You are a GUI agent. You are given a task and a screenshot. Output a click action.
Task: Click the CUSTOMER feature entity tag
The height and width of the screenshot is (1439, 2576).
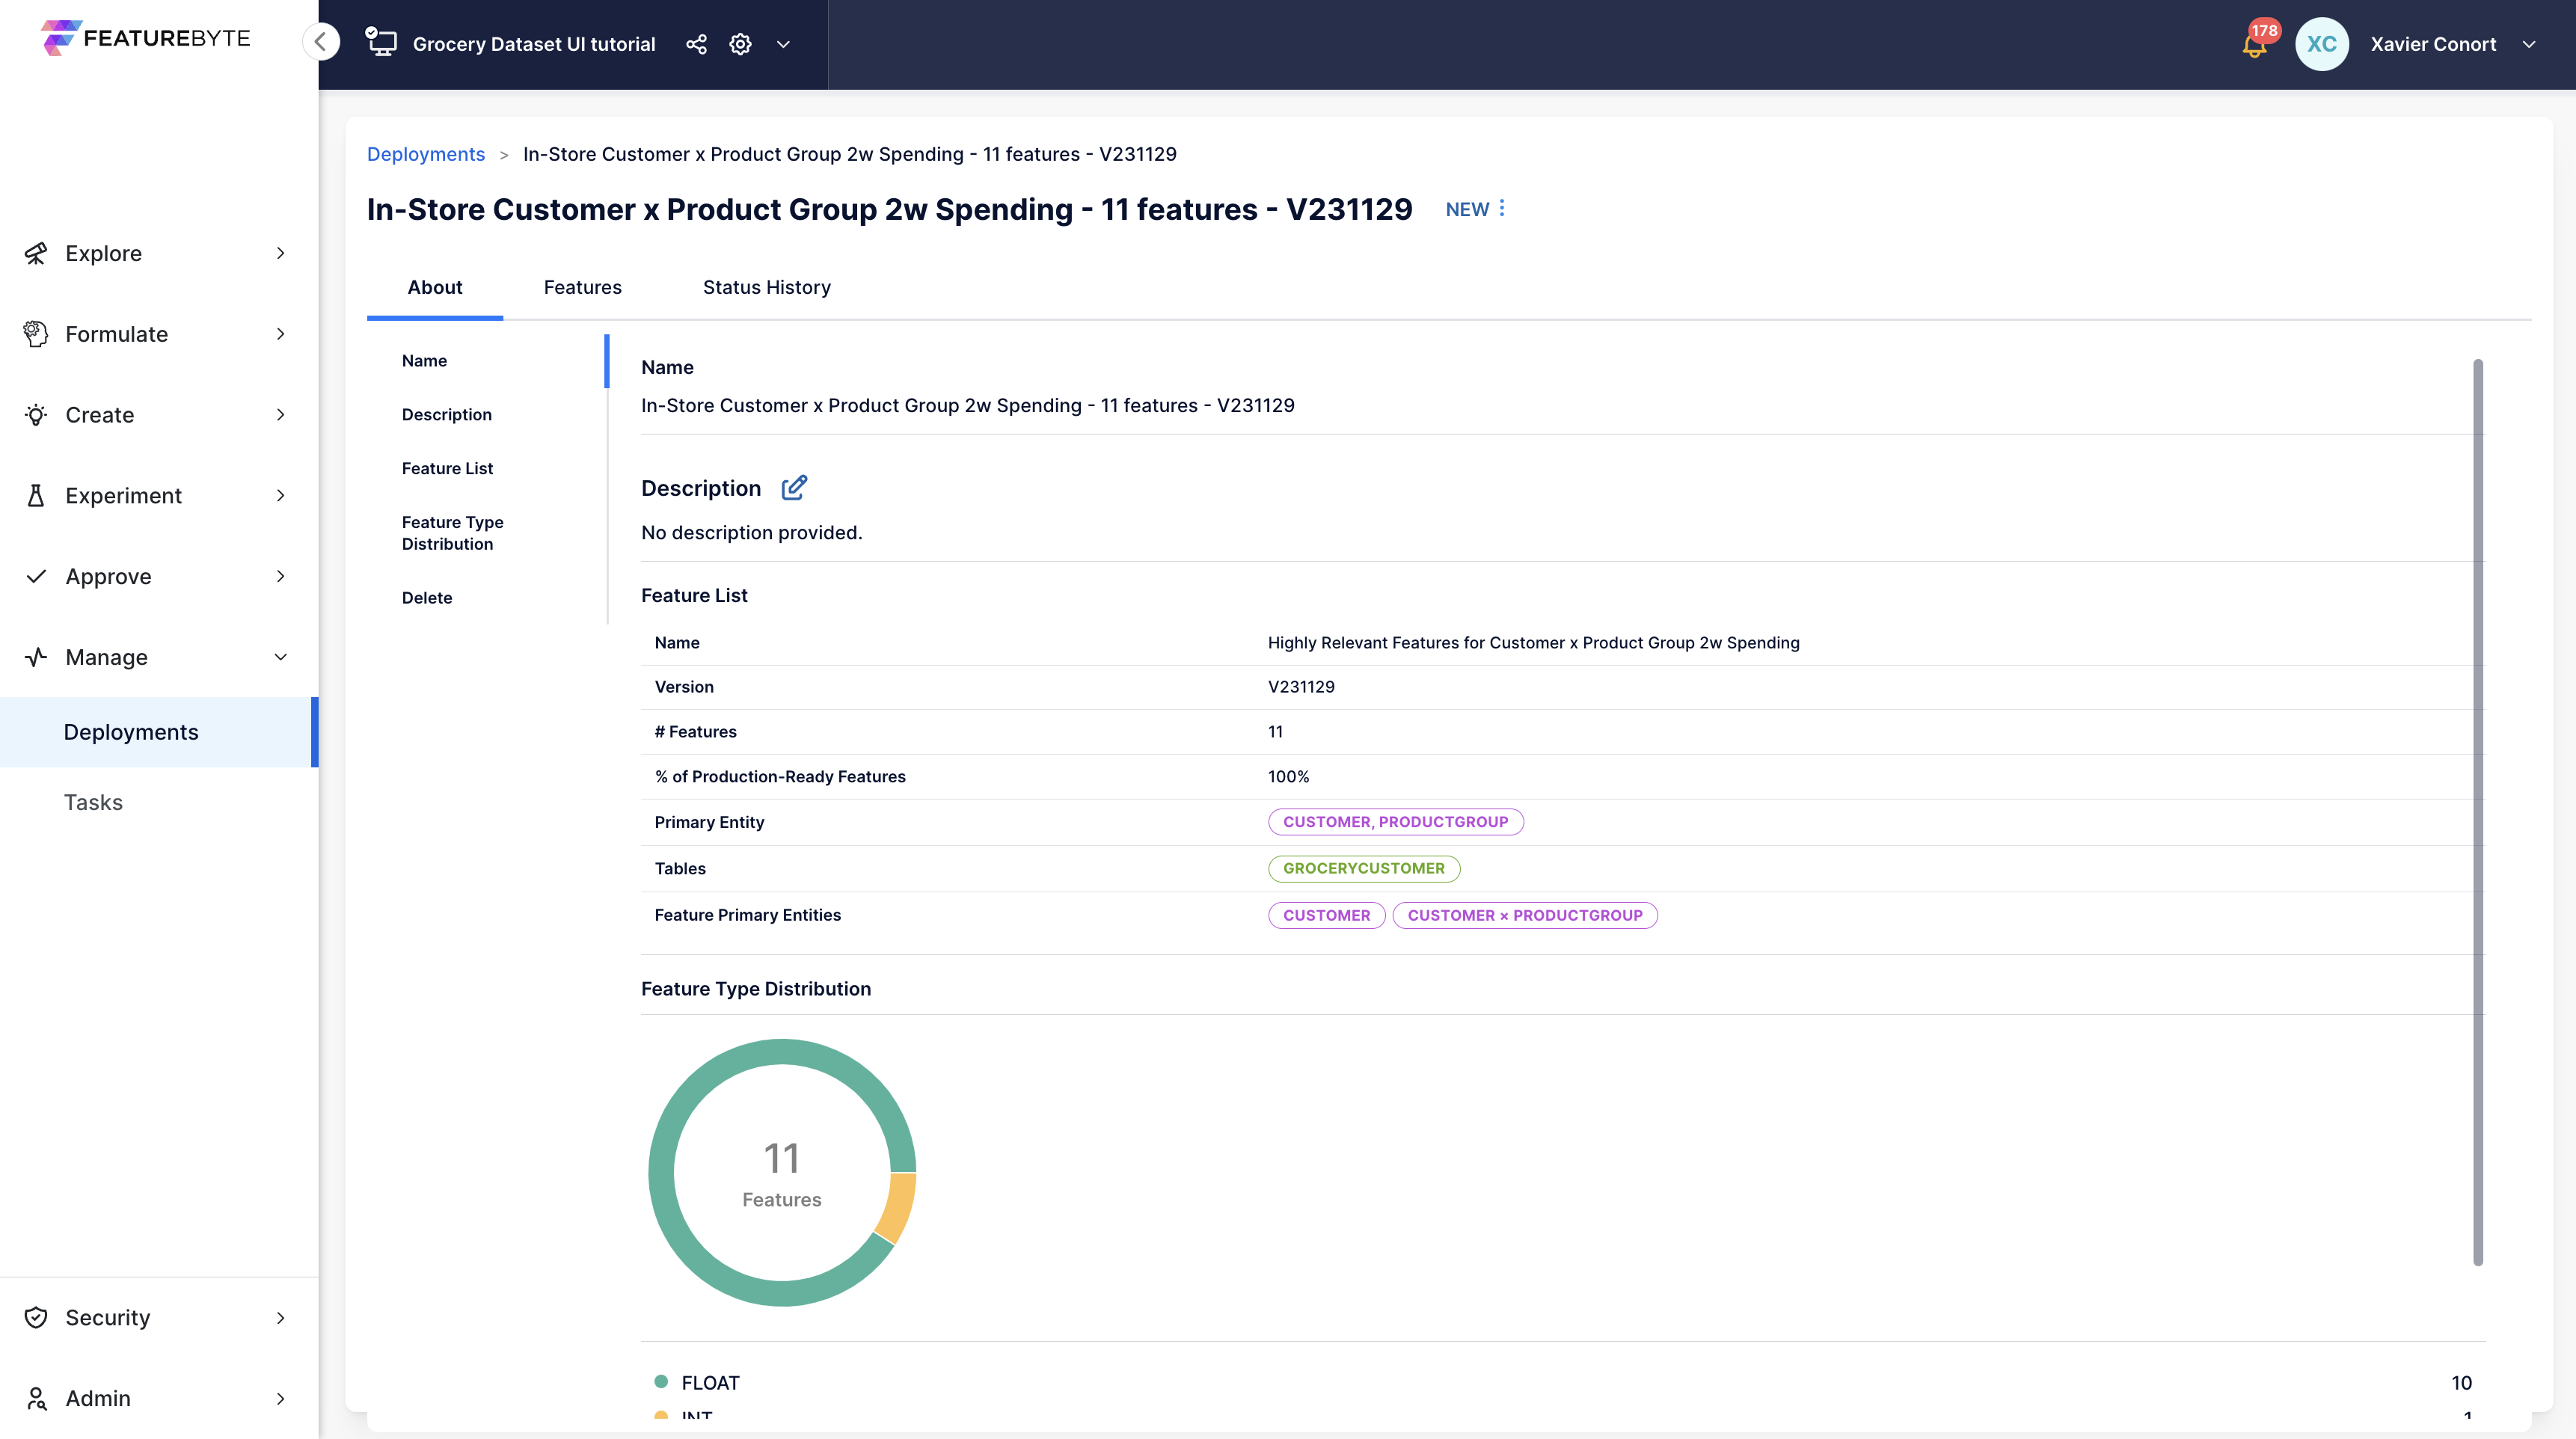click(x=1327, y=915)
